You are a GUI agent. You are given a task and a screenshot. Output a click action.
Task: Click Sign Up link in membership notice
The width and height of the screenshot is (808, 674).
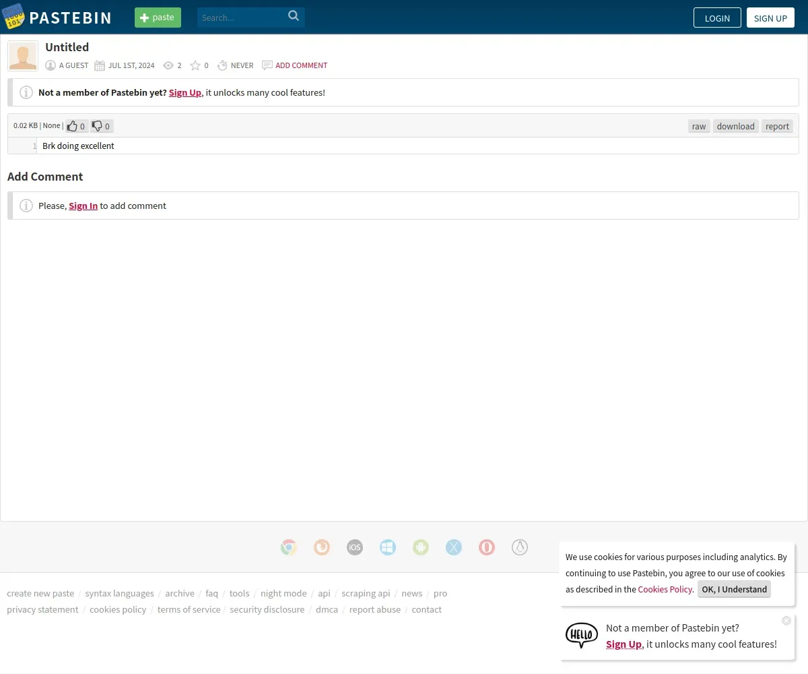click(x=185, y=92)
